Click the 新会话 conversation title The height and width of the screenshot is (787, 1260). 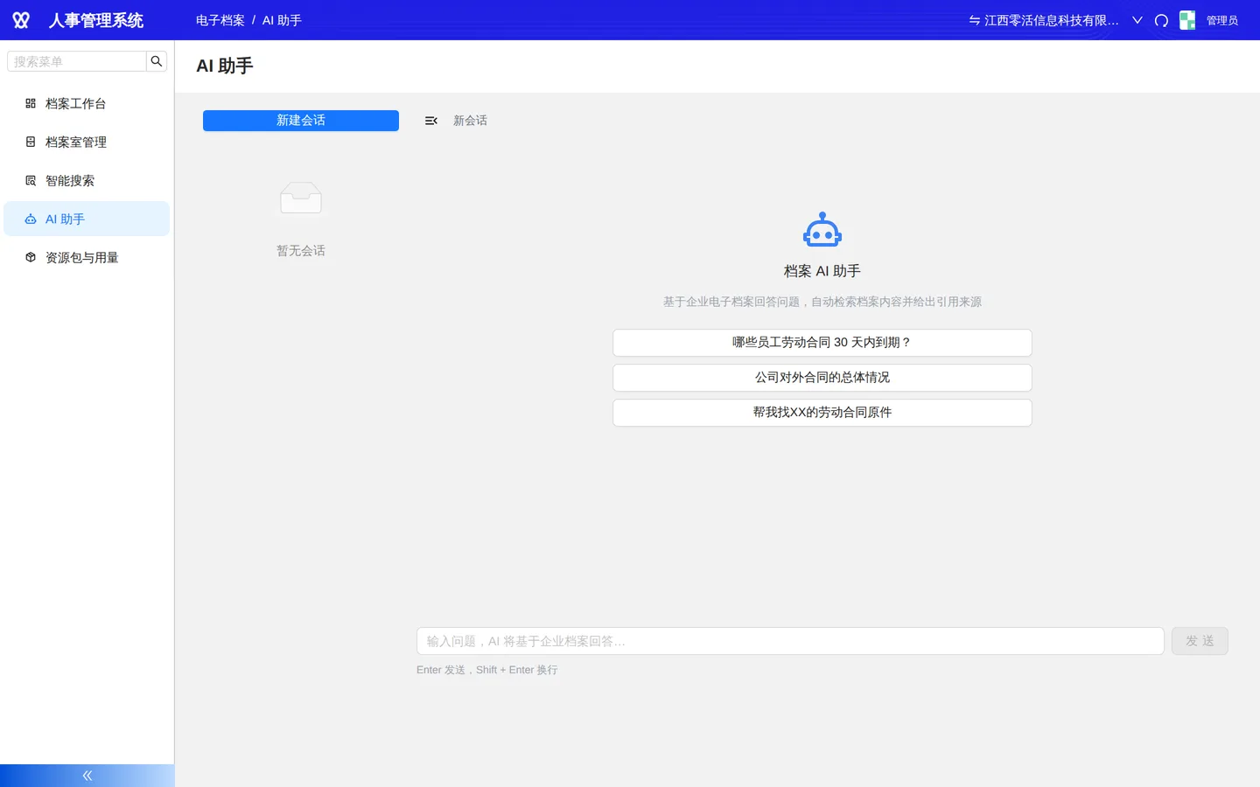pyautogui.click(x=470, y=121)
